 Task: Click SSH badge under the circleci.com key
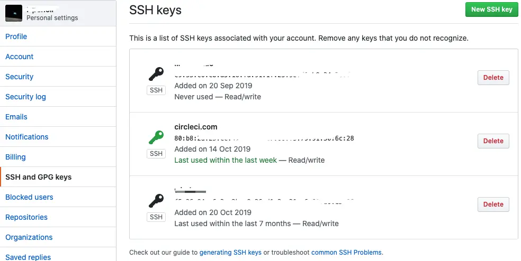(156, 154)
